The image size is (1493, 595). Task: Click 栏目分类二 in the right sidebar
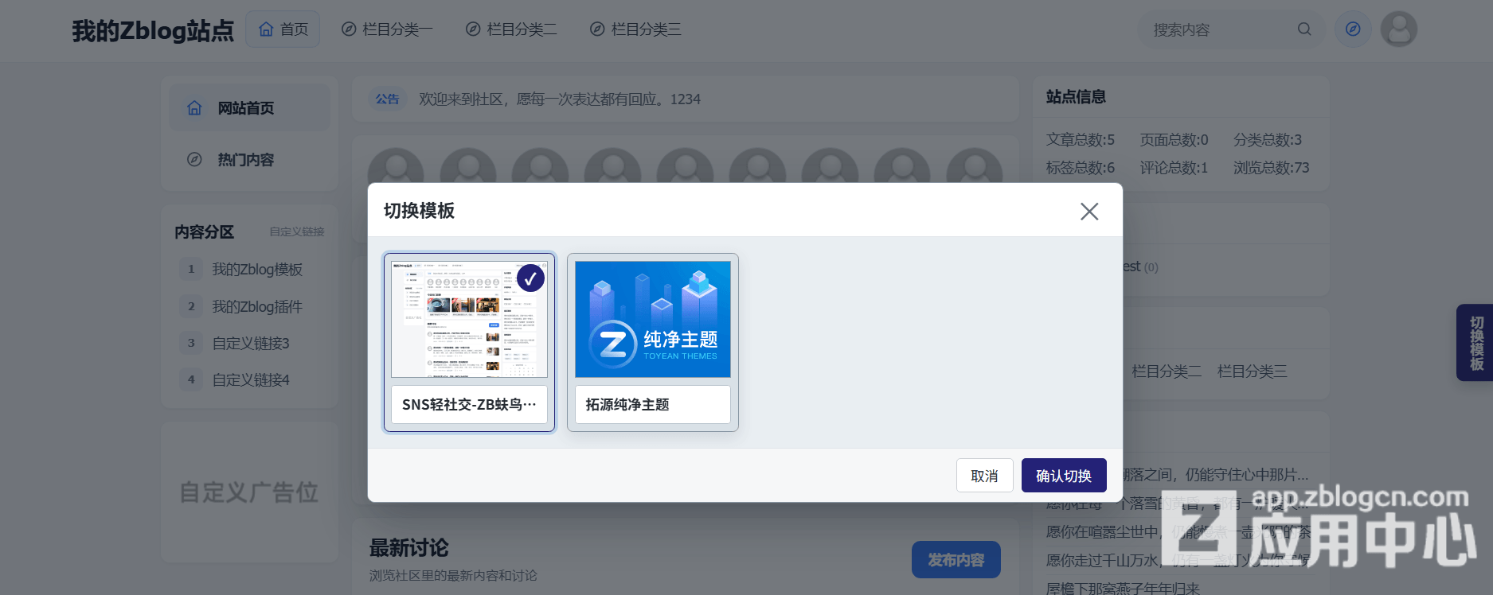click(x=1167, y=371)
